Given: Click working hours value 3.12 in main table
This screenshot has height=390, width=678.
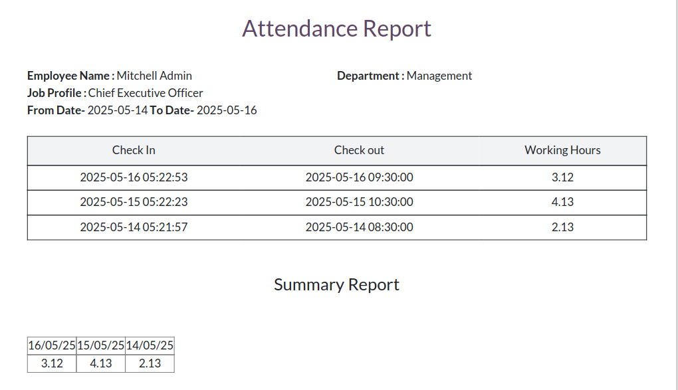Looking at the screenshot, I should pos(562,177).
